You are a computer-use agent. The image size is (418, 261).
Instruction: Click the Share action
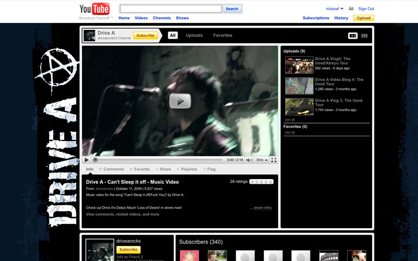tap(163, 169)
